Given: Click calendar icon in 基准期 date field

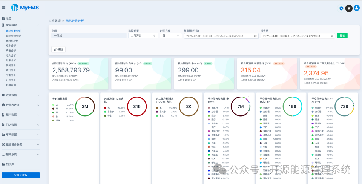Looking at the screenshot, I should click(x=255, y=36).
